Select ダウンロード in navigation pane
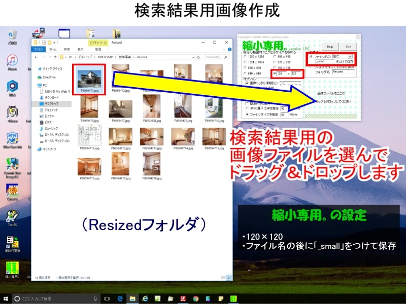The image size is (406, 304). point(49,98)
